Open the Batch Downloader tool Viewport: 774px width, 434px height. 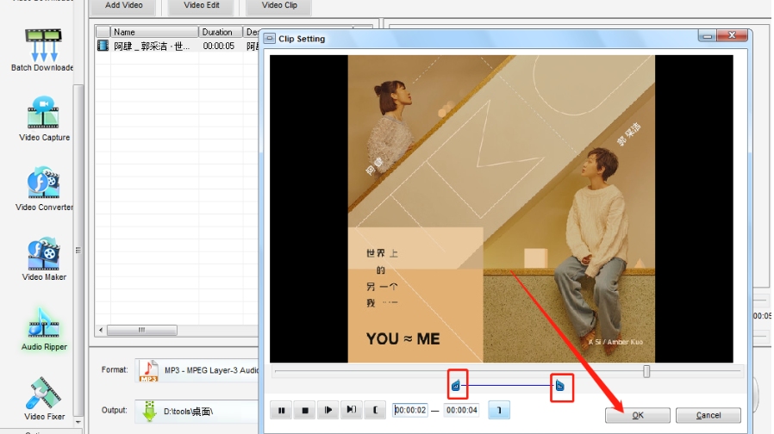pyautogui.click(x=43, y=49)
